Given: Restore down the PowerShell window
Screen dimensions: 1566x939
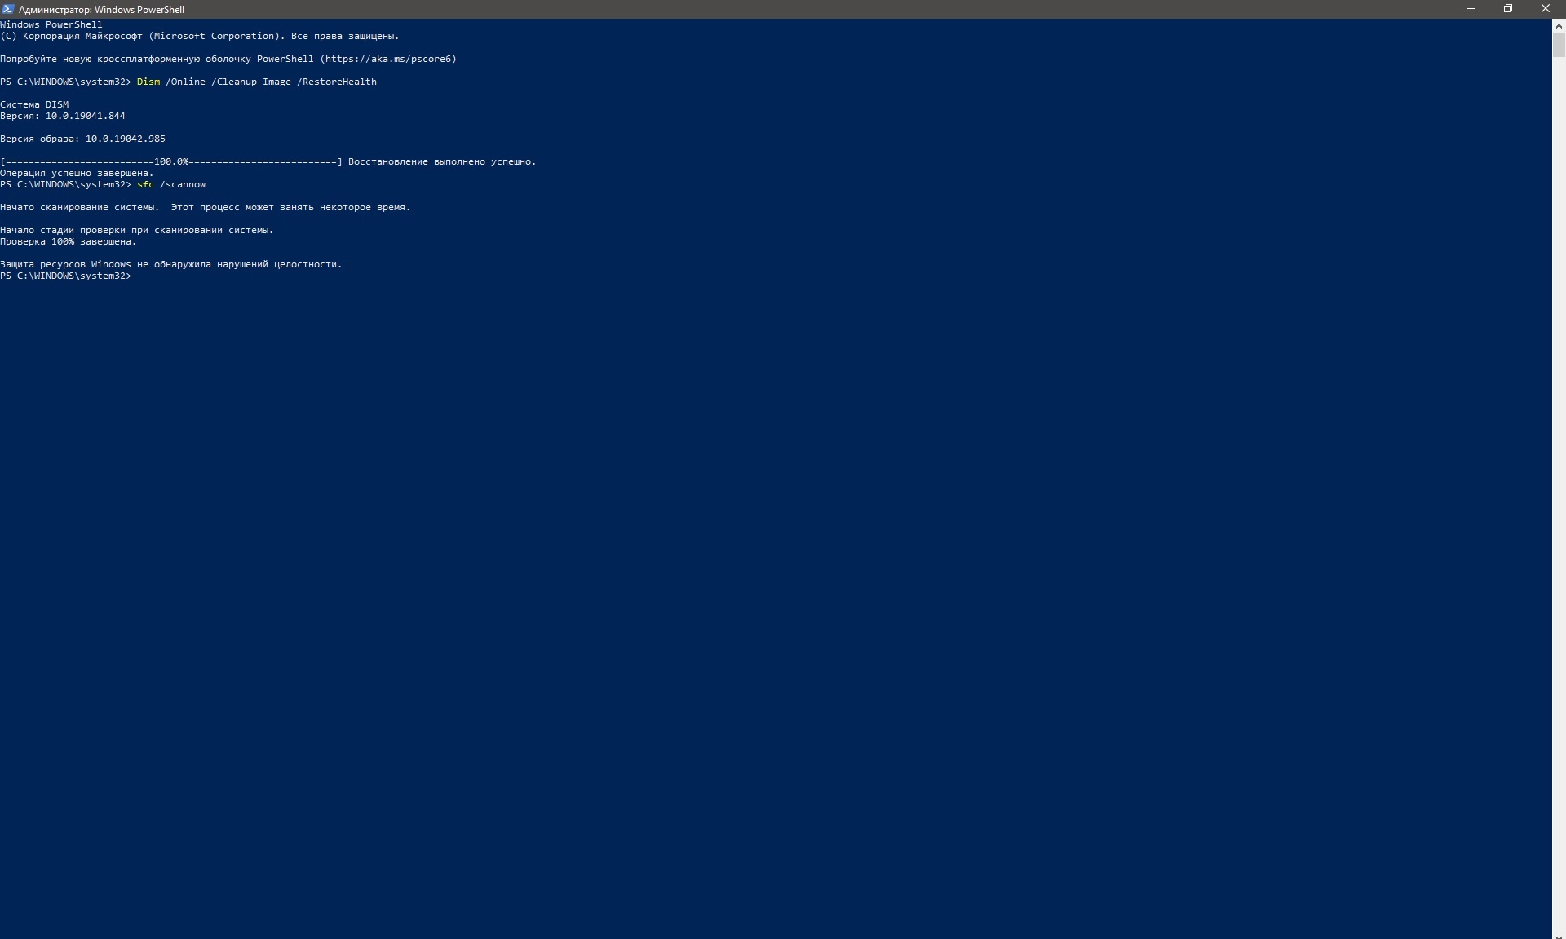Looking at the screenshot, I should pyautogui.click(x=1508, y=9).
